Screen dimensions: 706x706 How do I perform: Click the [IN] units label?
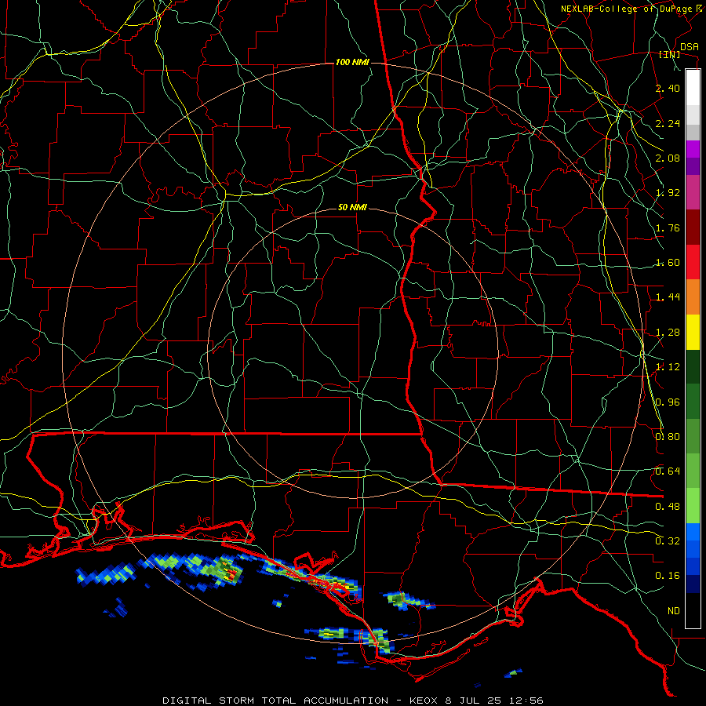(x=670, y=54)
